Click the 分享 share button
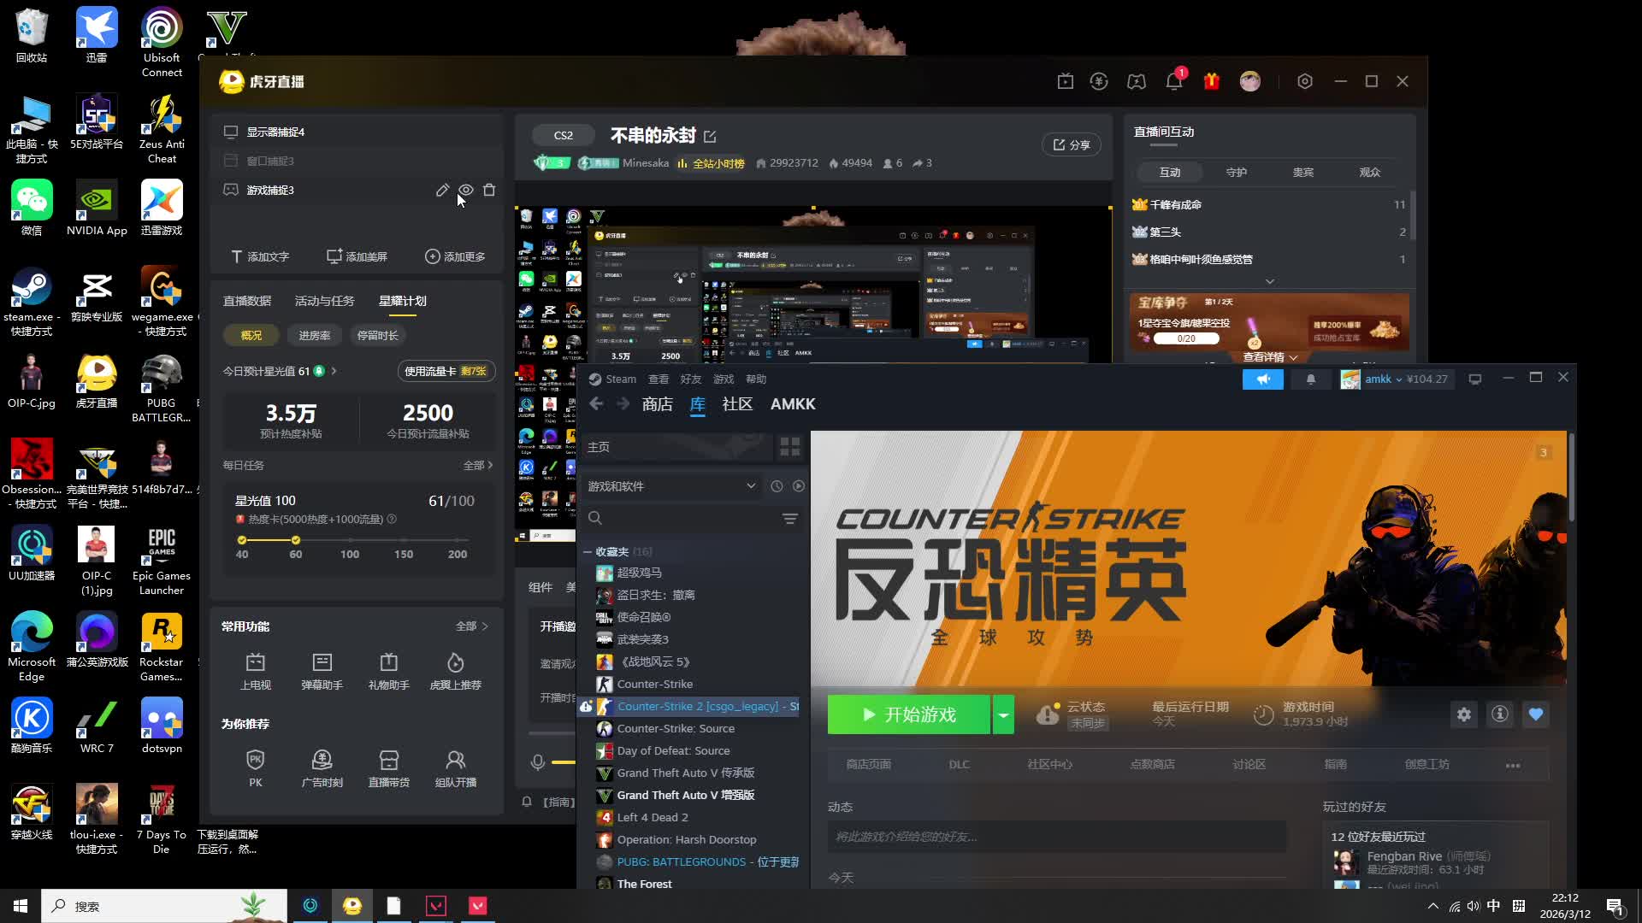This screenshot has height=923, width=1642. pos(1071,144)
